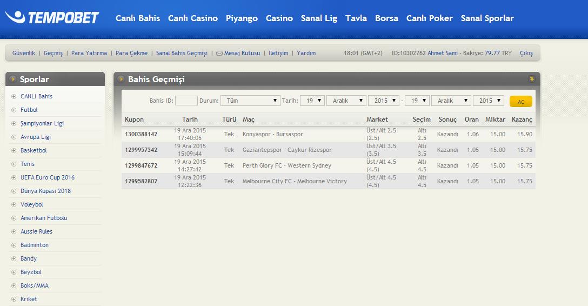Open Sanal Sporlar from the top navigation
This screenshot has width=588, height=306.
click(x=487, y=18)
